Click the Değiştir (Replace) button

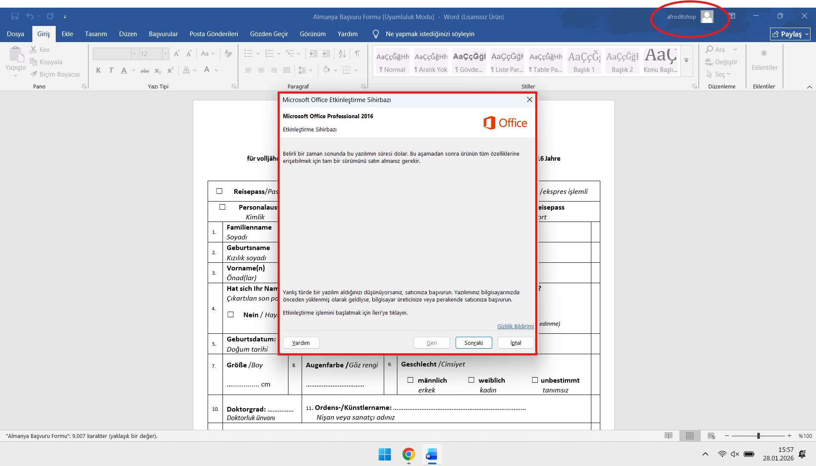pyautogui.click(x=721, y=62)
